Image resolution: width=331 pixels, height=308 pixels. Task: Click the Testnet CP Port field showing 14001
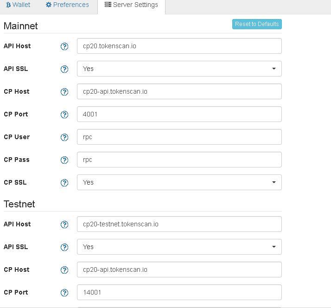click(x=179, y=292)
